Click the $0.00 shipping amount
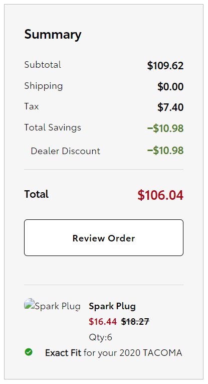The image size is (208, 384). tap(170, 87)
